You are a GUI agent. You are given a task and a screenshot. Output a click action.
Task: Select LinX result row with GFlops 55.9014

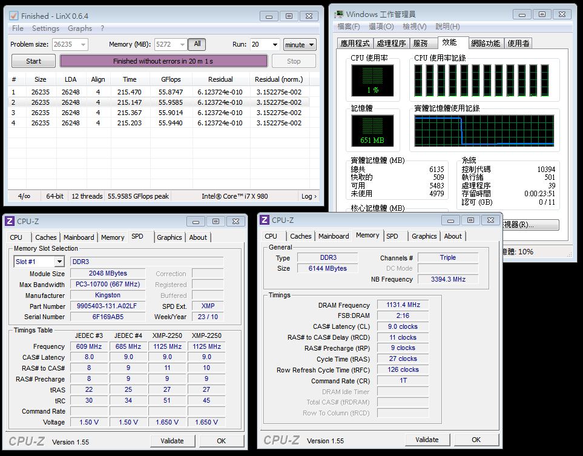coord(159,113)
